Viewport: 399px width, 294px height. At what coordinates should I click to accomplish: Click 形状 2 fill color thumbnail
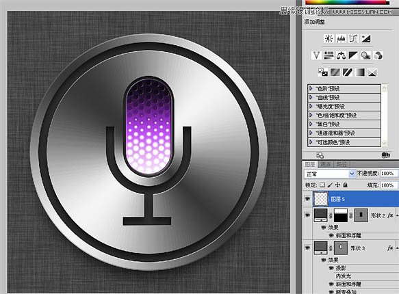[320, 215]
